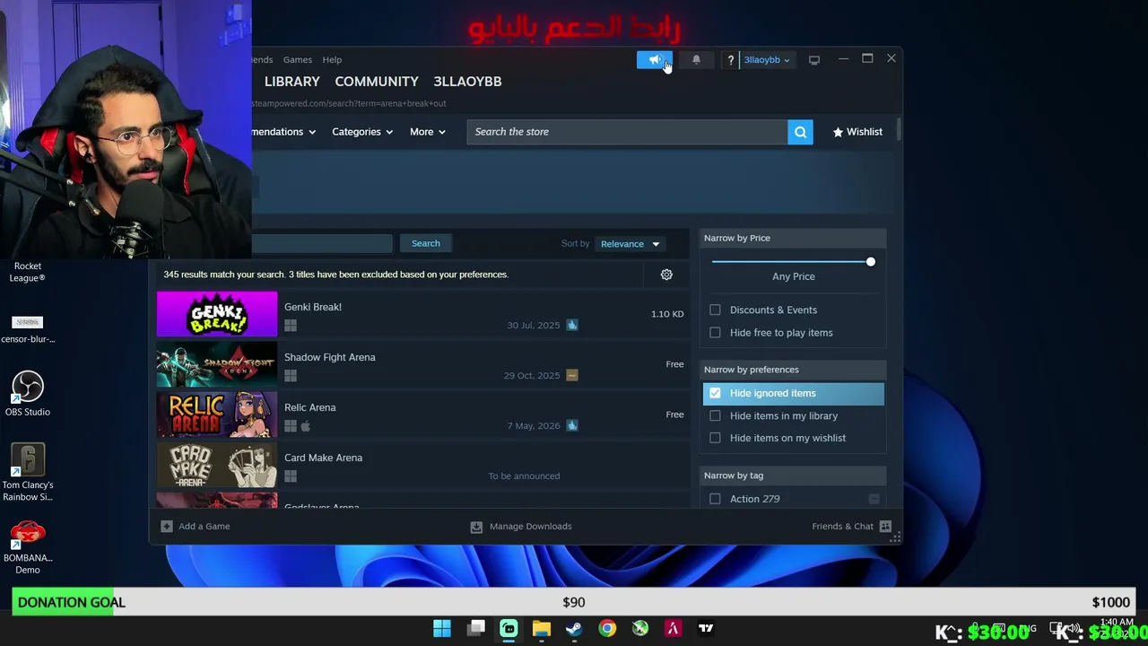Check the Action tag filter
1148x646 pixels.
pyautogui.click(x=715, y=499)
